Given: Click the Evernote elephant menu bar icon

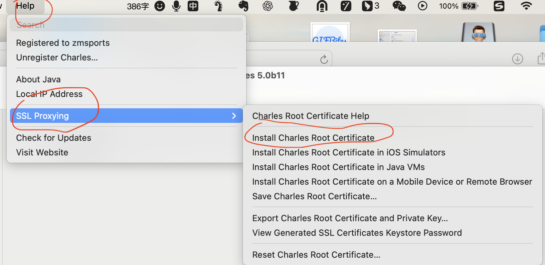Looking at the screenshot, I should pos(244,6).
